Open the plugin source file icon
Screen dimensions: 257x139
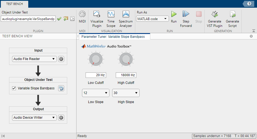72,19
